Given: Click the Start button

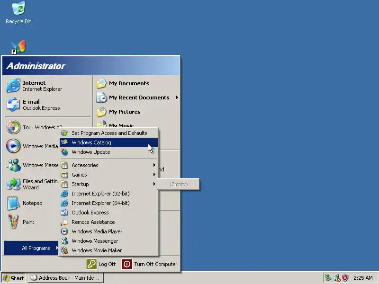Looking at the screenshot, I should point(13,278).
